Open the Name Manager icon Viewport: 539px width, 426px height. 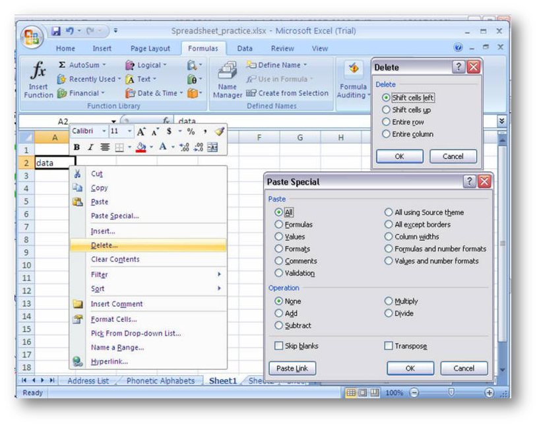(x=227, y=71)
